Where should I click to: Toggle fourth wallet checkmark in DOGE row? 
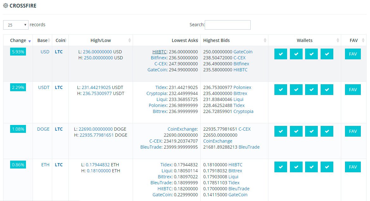(327, 131)
